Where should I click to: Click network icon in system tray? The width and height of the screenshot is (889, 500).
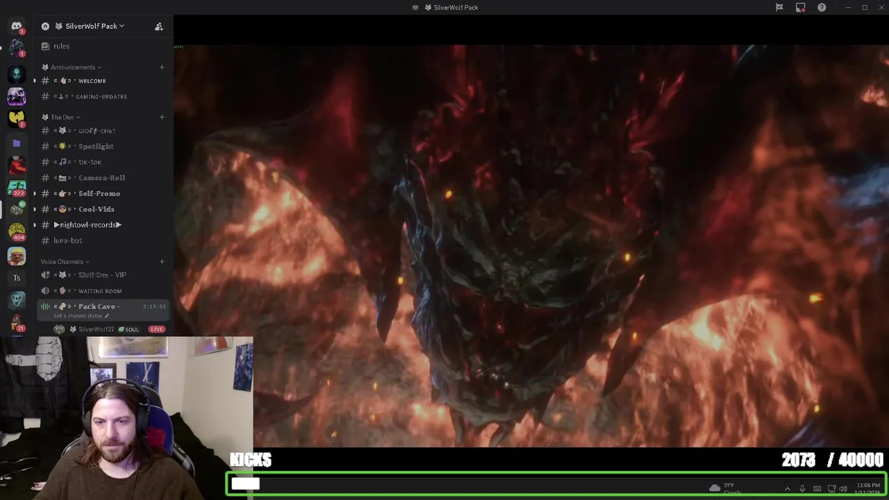click(831, 489)
